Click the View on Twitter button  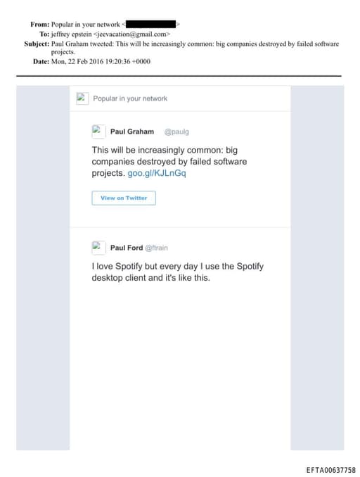point(124,198)
